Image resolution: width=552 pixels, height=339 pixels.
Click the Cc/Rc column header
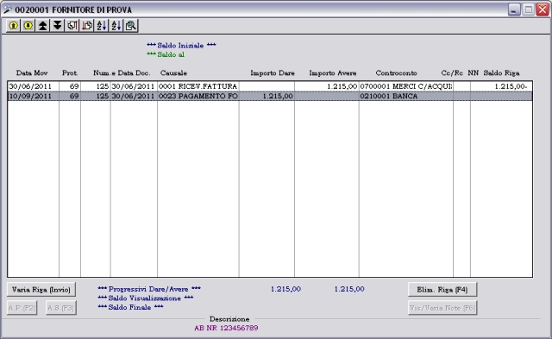(452, 72)
